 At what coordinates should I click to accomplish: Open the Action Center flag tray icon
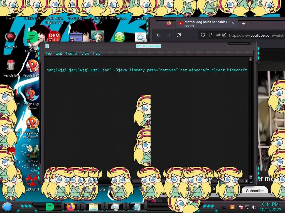coord(240,207)
